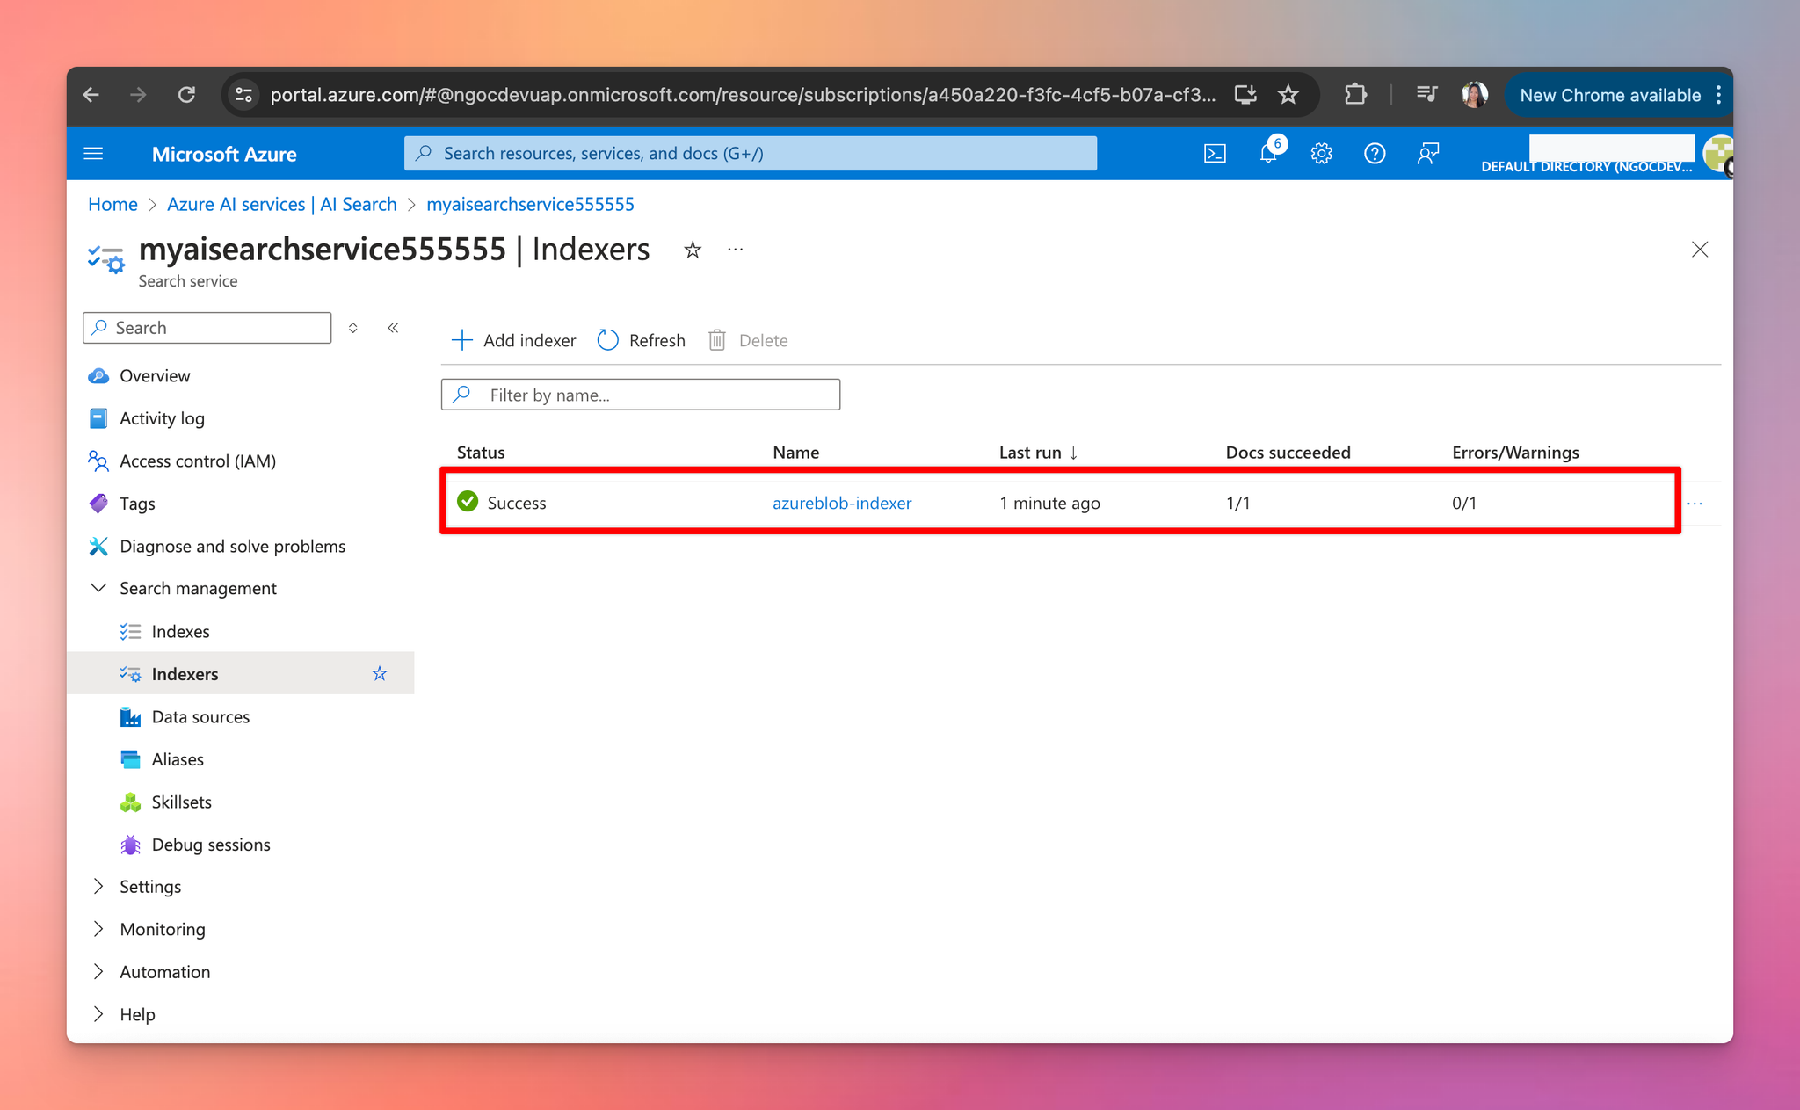Click the green Success status icon
The width and height of the screenshot is (1800, 1110).
point(468,502)
